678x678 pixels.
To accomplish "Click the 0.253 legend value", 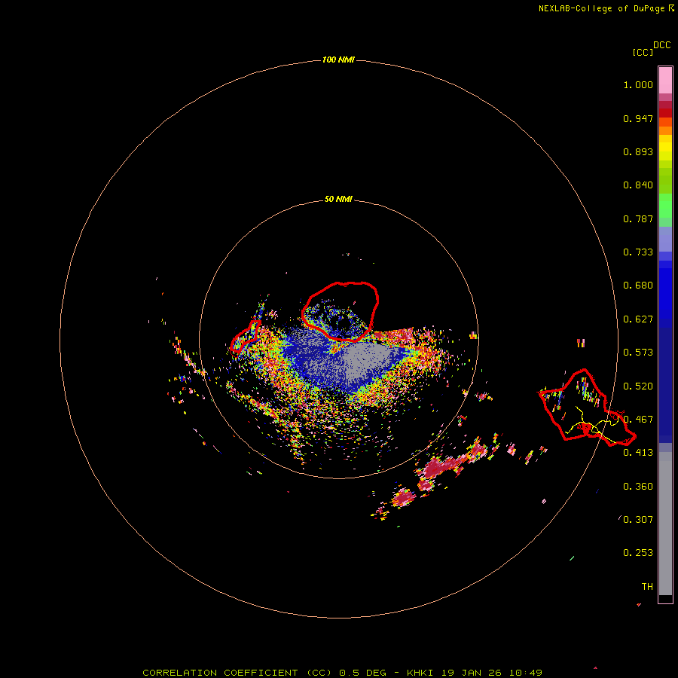I will click(638, 553).
